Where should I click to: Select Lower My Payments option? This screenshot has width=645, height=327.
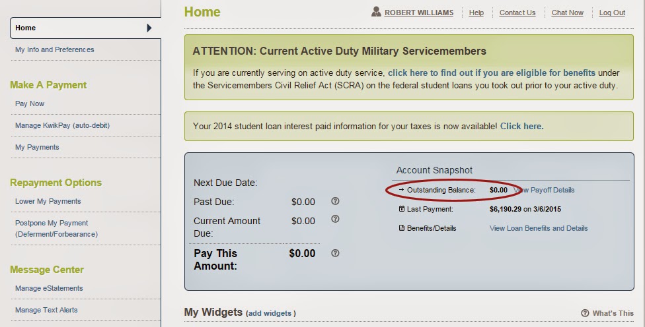point(48,202)
